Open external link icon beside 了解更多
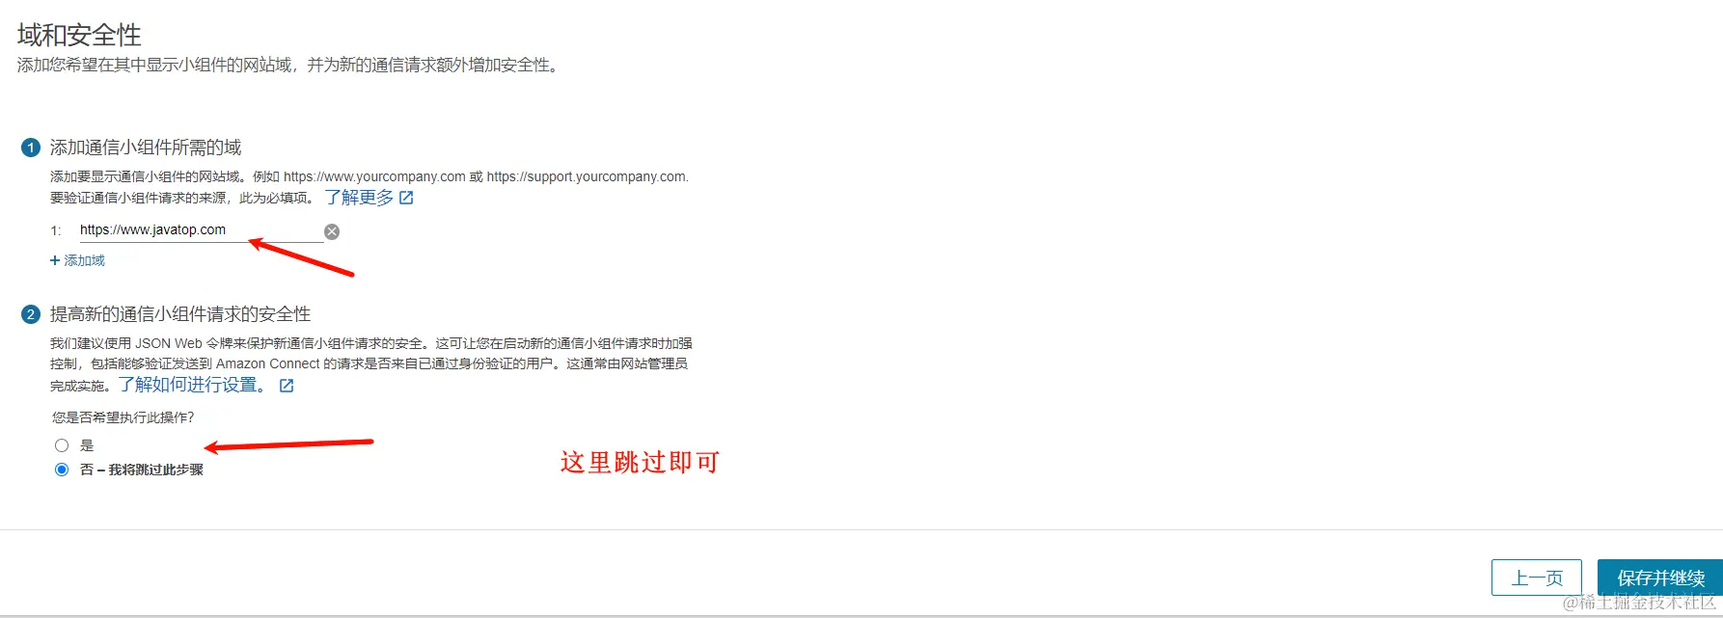1723x618 pixels. pos(406,198)
